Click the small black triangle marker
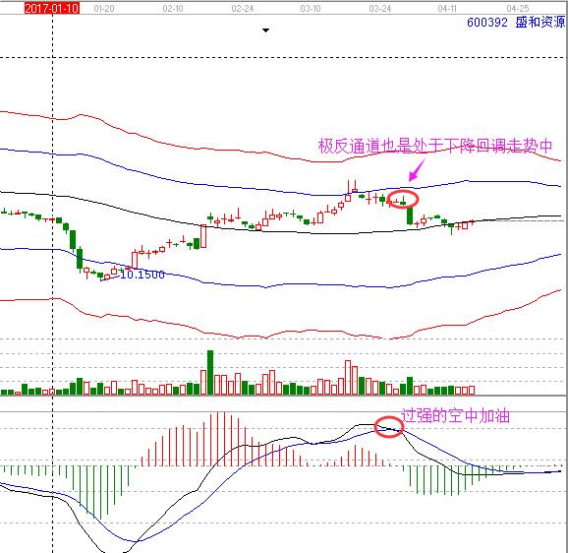 click(265, 31)
